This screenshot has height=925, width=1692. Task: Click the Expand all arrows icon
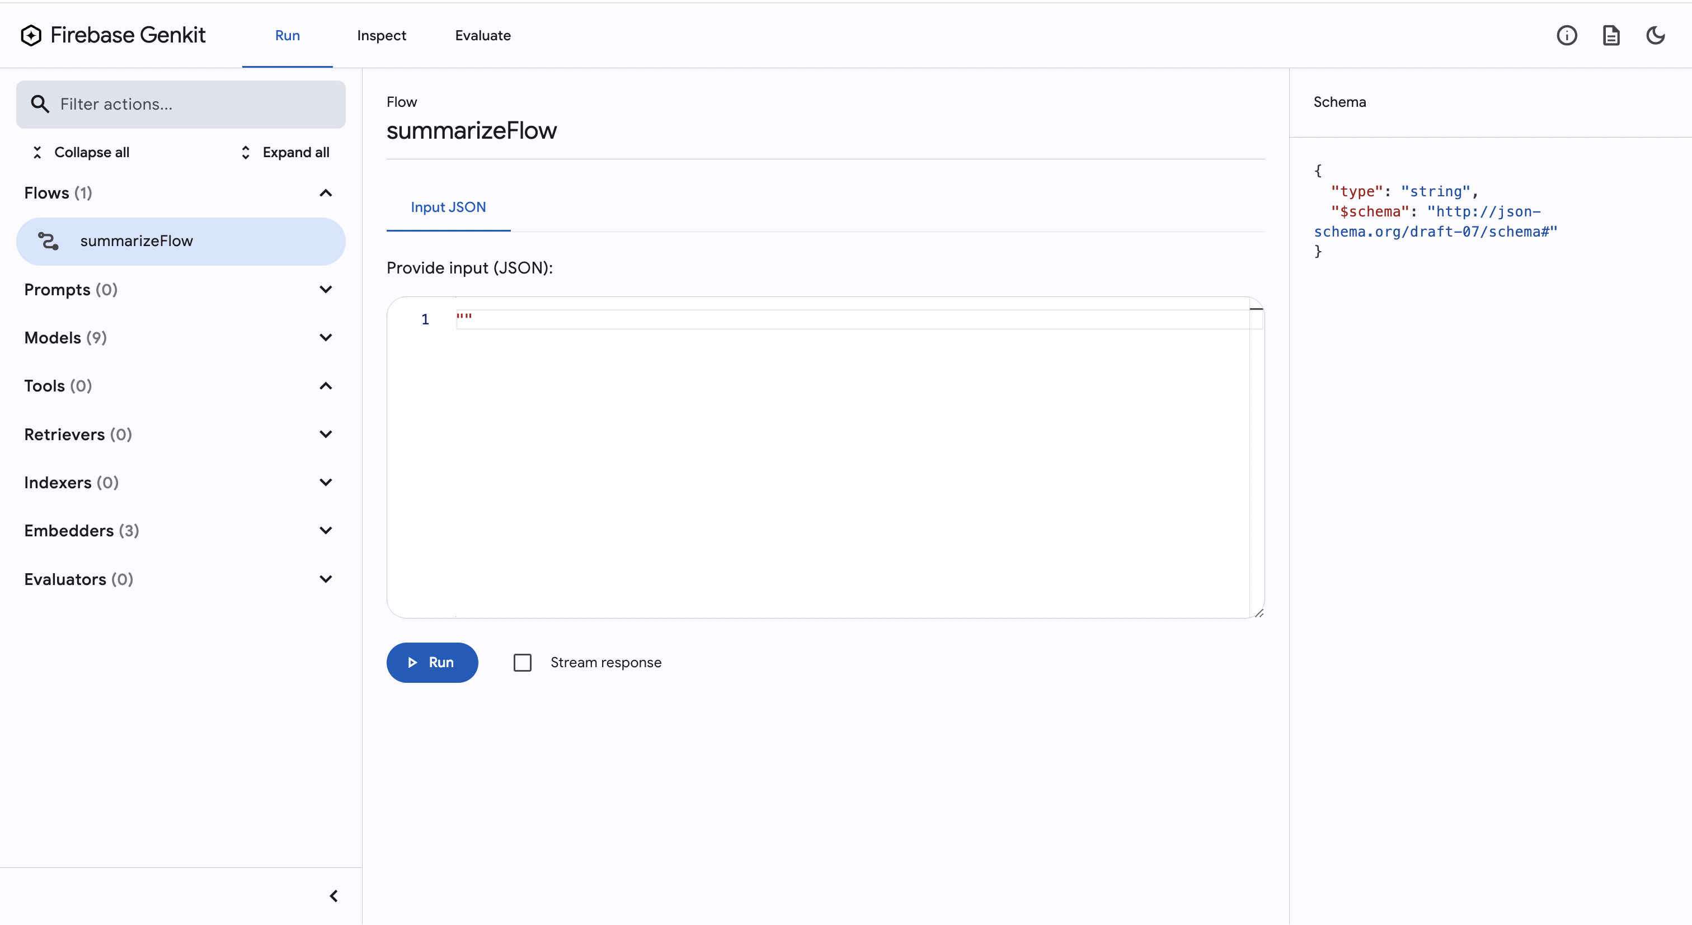(246, 152)
